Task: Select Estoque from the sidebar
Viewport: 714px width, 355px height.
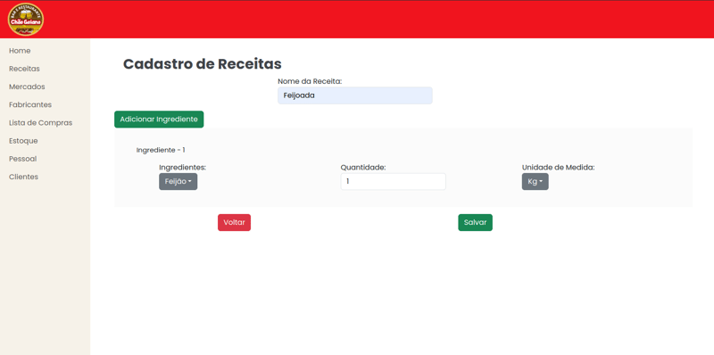Action: coord(23,141)
